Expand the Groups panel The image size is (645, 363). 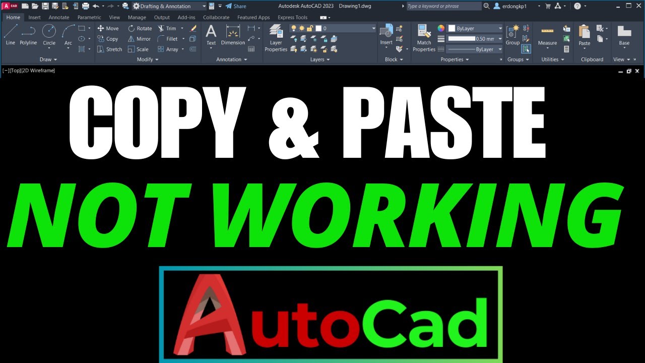518,59
